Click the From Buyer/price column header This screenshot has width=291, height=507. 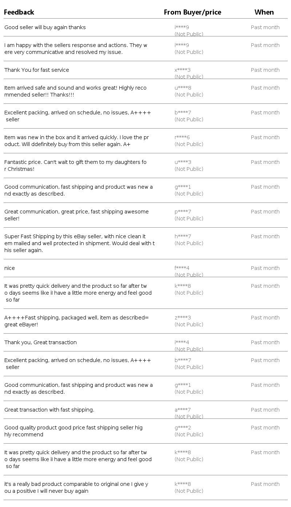(x=192, y=12)
